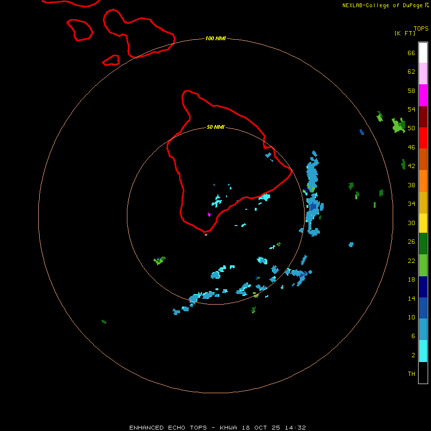The height and width of the screenshot is (431, 431).
Task: Click the 18 value on the legend scale
Action: coord(411,280)
